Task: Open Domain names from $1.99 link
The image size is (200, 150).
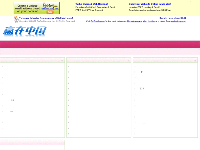Action: point(173,18)
